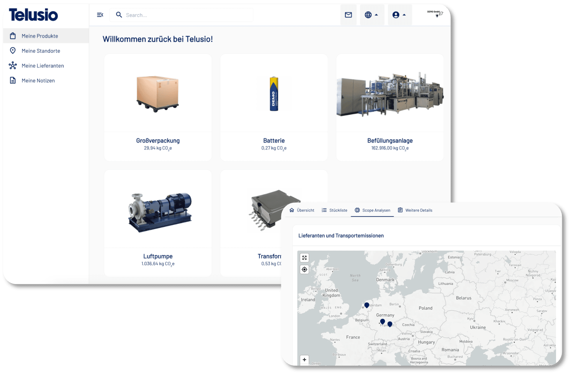Select the Scope Analysen tab
The height and width of the screenshot is (375, 571).
(372, 210)
